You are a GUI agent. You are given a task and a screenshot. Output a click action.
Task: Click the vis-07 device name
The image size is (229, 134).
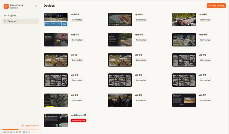pos(202,95)
